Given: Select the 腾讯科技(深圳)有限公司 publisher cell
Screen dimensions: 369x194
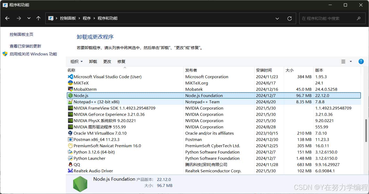Looking at the screenshot, I should coord(206,164).
